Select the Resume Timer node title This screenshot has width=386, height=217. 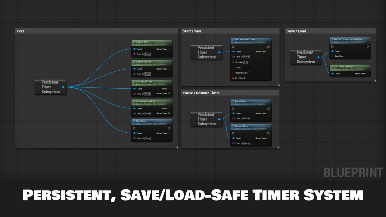242,126
